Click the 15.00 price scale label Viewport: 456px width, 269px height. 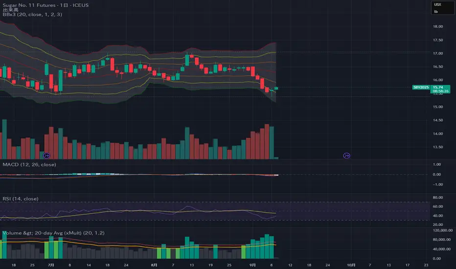click(x=438, y=107)
